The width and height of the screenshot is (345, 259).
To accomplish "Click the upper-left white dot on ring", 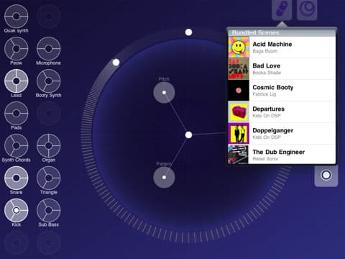I will coord(116,63).
